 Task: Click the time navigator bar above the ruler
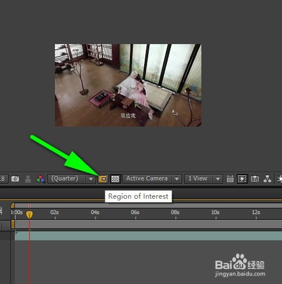pos(148,206)
